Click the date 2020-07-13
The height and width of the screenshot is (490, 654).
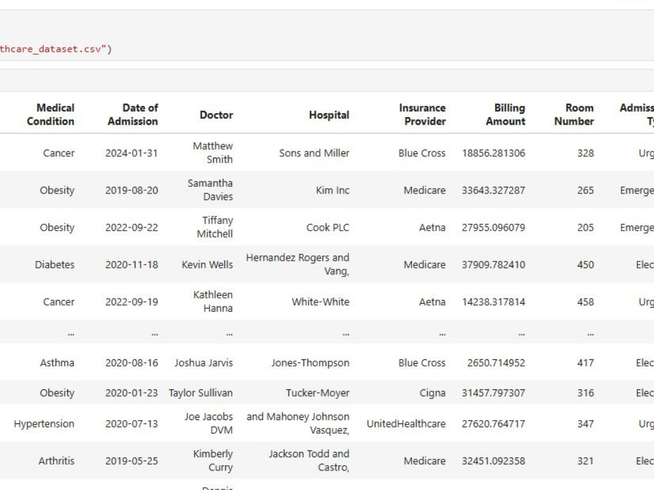131,424
